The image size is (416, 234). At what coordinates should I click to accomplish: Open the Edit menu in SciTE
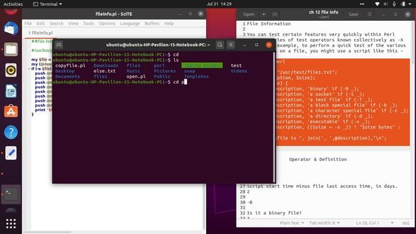pyautogui.click(x=40, y=23)
